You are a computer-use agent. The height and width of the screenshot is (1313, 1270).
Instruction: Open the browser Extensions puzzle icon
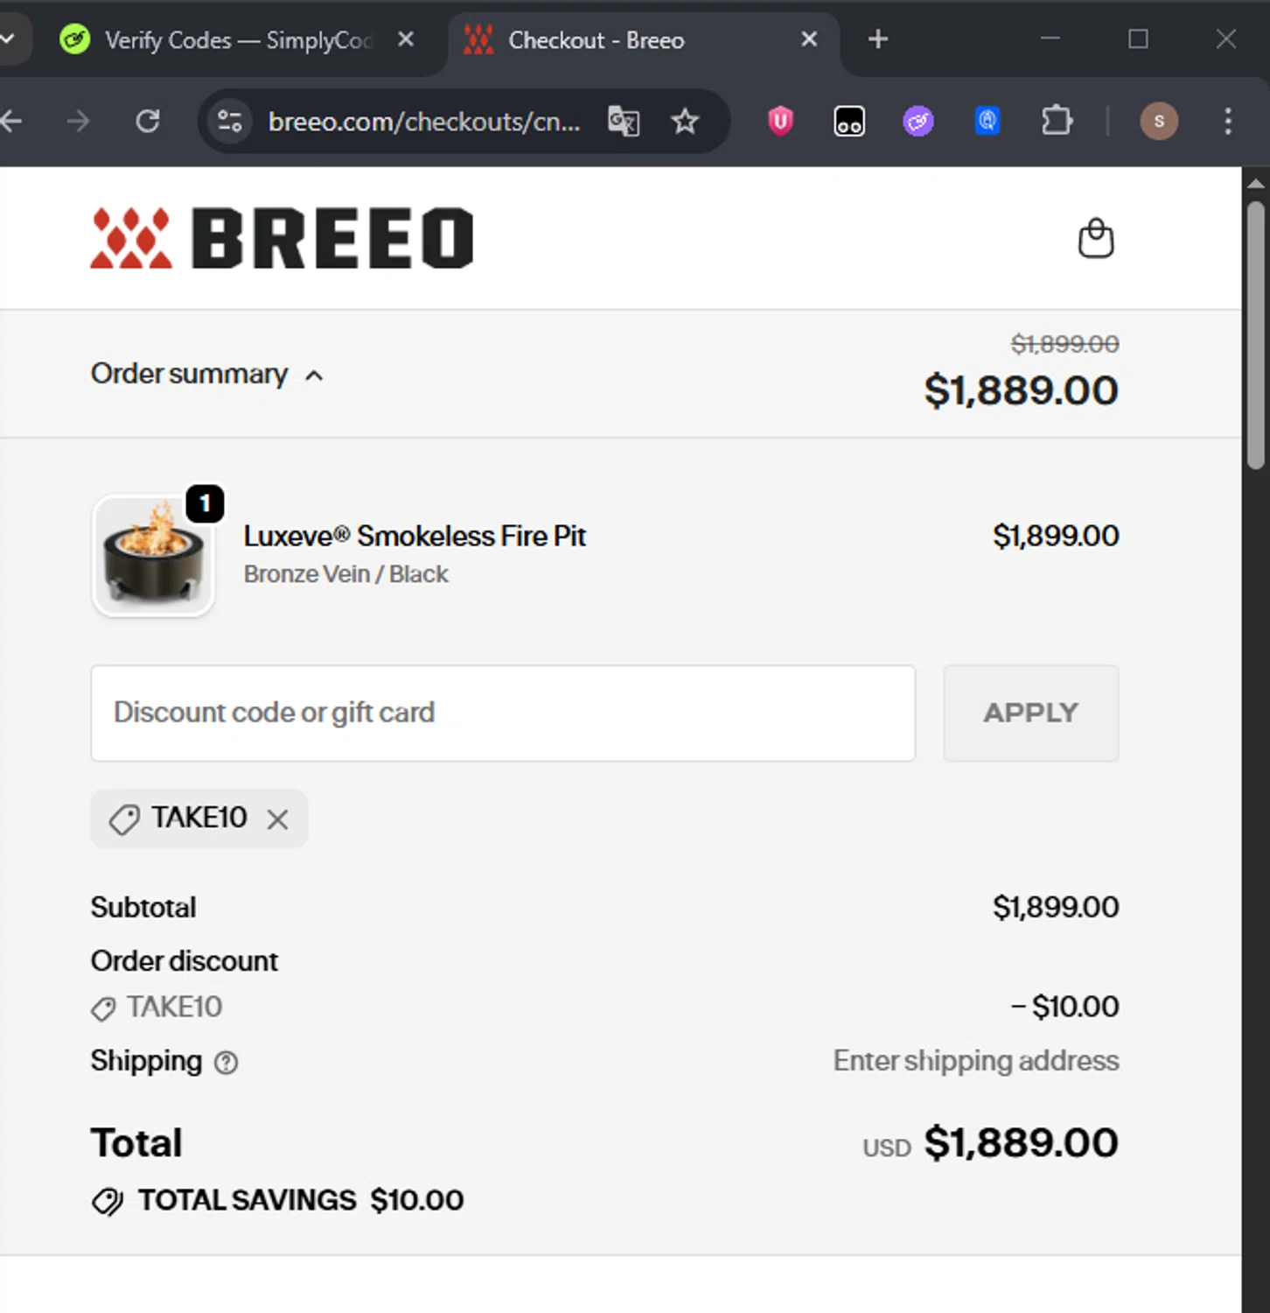click(x=1057, y=121)
